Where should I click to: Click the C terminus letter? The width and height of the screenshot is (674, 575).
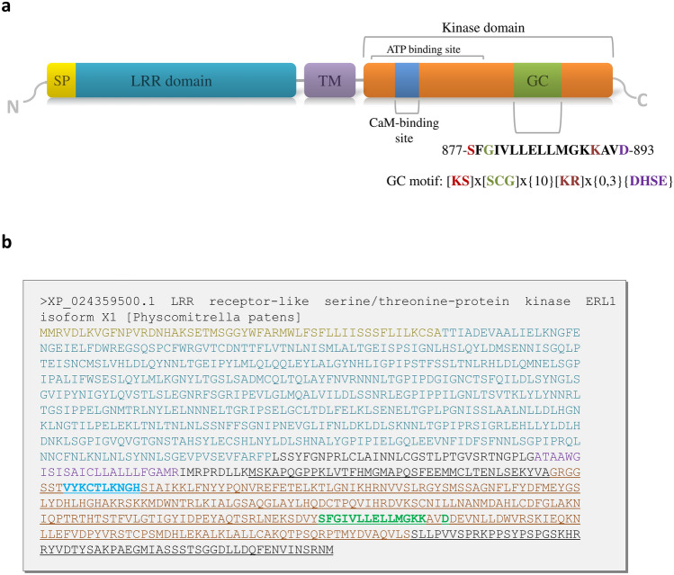[x=643, y=100]
